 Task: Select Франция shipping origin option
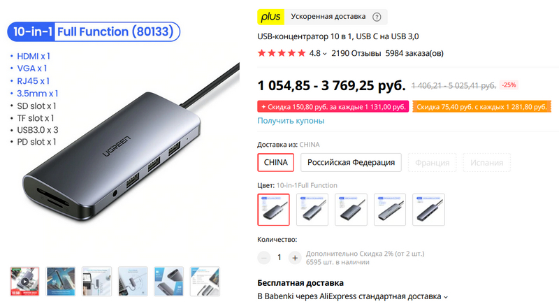coord(432,163)
